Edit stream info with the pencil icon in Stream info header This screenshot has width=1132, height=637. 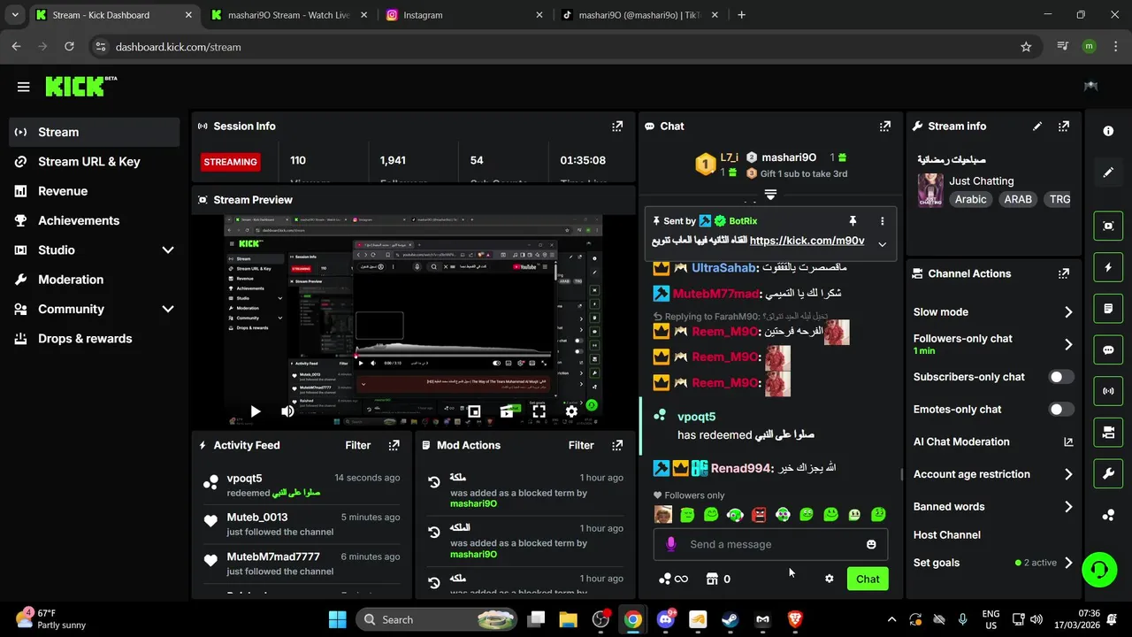pos(1037,127)
